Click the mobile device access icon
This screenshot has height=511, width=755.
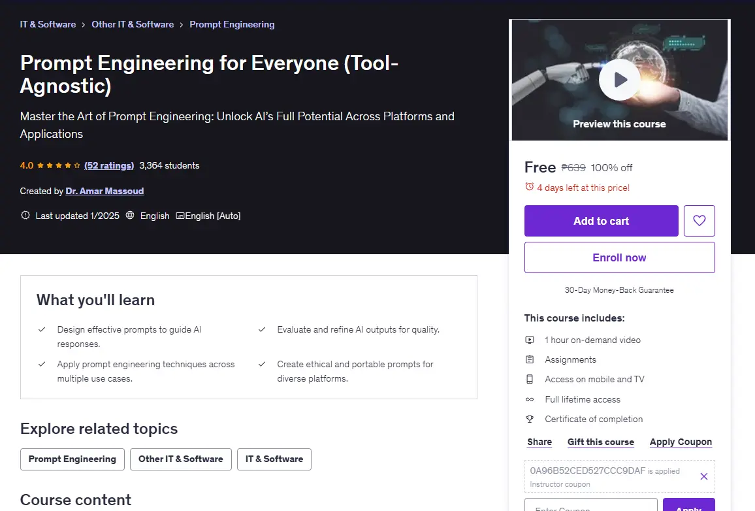coord(530,379)
